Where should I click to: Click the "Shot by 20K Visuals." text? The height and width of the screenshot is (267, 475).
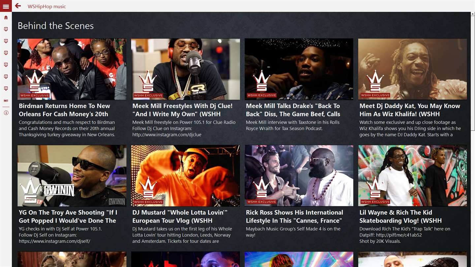pyautogui.click(x=380, y=241)
